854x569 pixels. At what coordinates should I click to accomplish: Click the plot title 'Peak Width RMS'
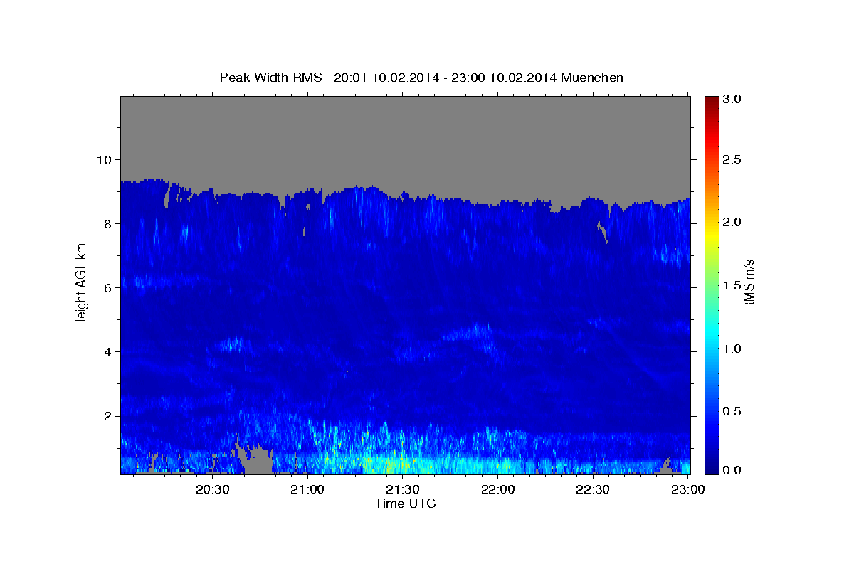pos(271,78)
